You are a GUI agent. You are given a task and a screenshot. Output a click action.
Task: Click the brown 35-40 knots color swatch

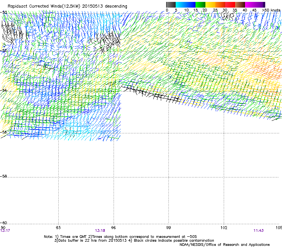[x=240, y=5]
